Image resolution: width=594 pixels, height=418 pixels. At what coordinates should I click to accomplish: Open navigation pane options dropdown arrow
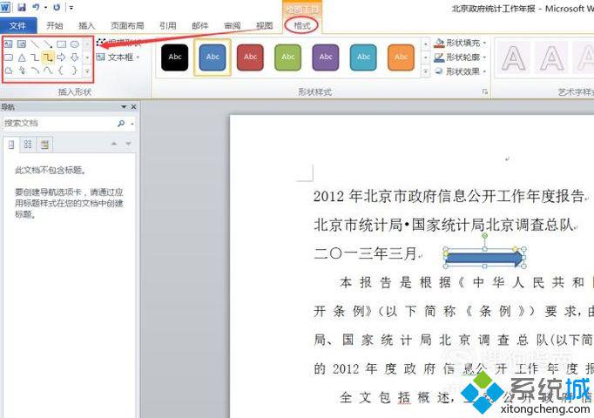124,107
